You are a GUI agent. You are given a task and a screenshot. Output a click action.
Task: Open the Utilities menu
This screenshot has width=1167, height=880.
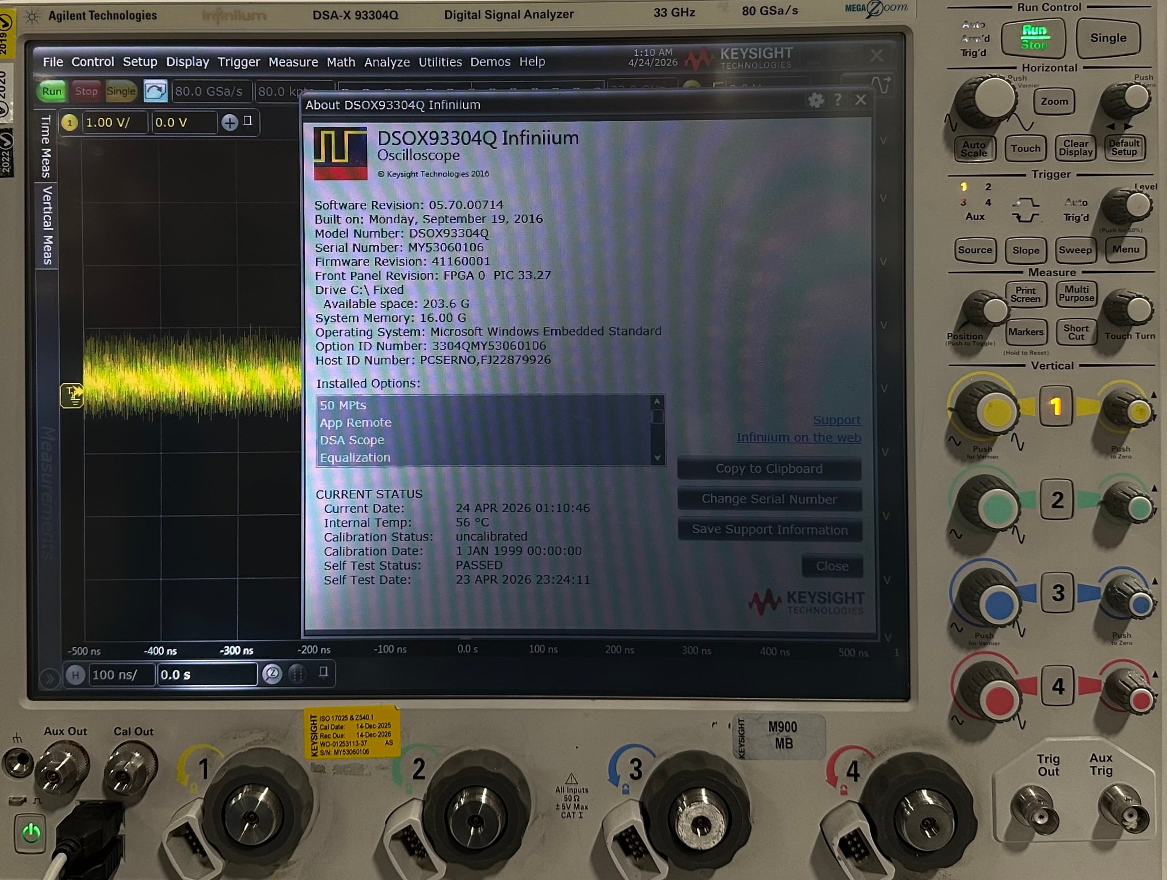tap(440, 62)
